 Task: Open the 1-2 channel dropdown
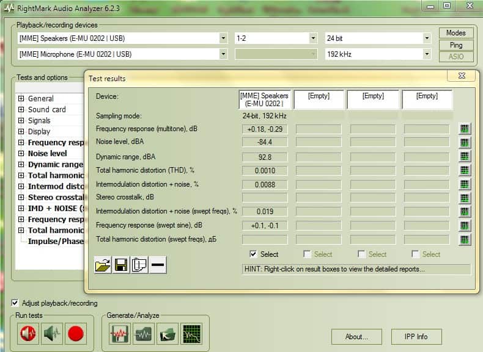pyautogui.click(x=313, y=38)
